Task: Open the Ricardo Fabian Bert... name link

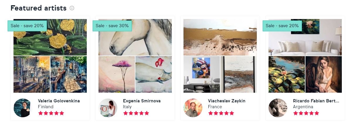Action: (316, 101)
